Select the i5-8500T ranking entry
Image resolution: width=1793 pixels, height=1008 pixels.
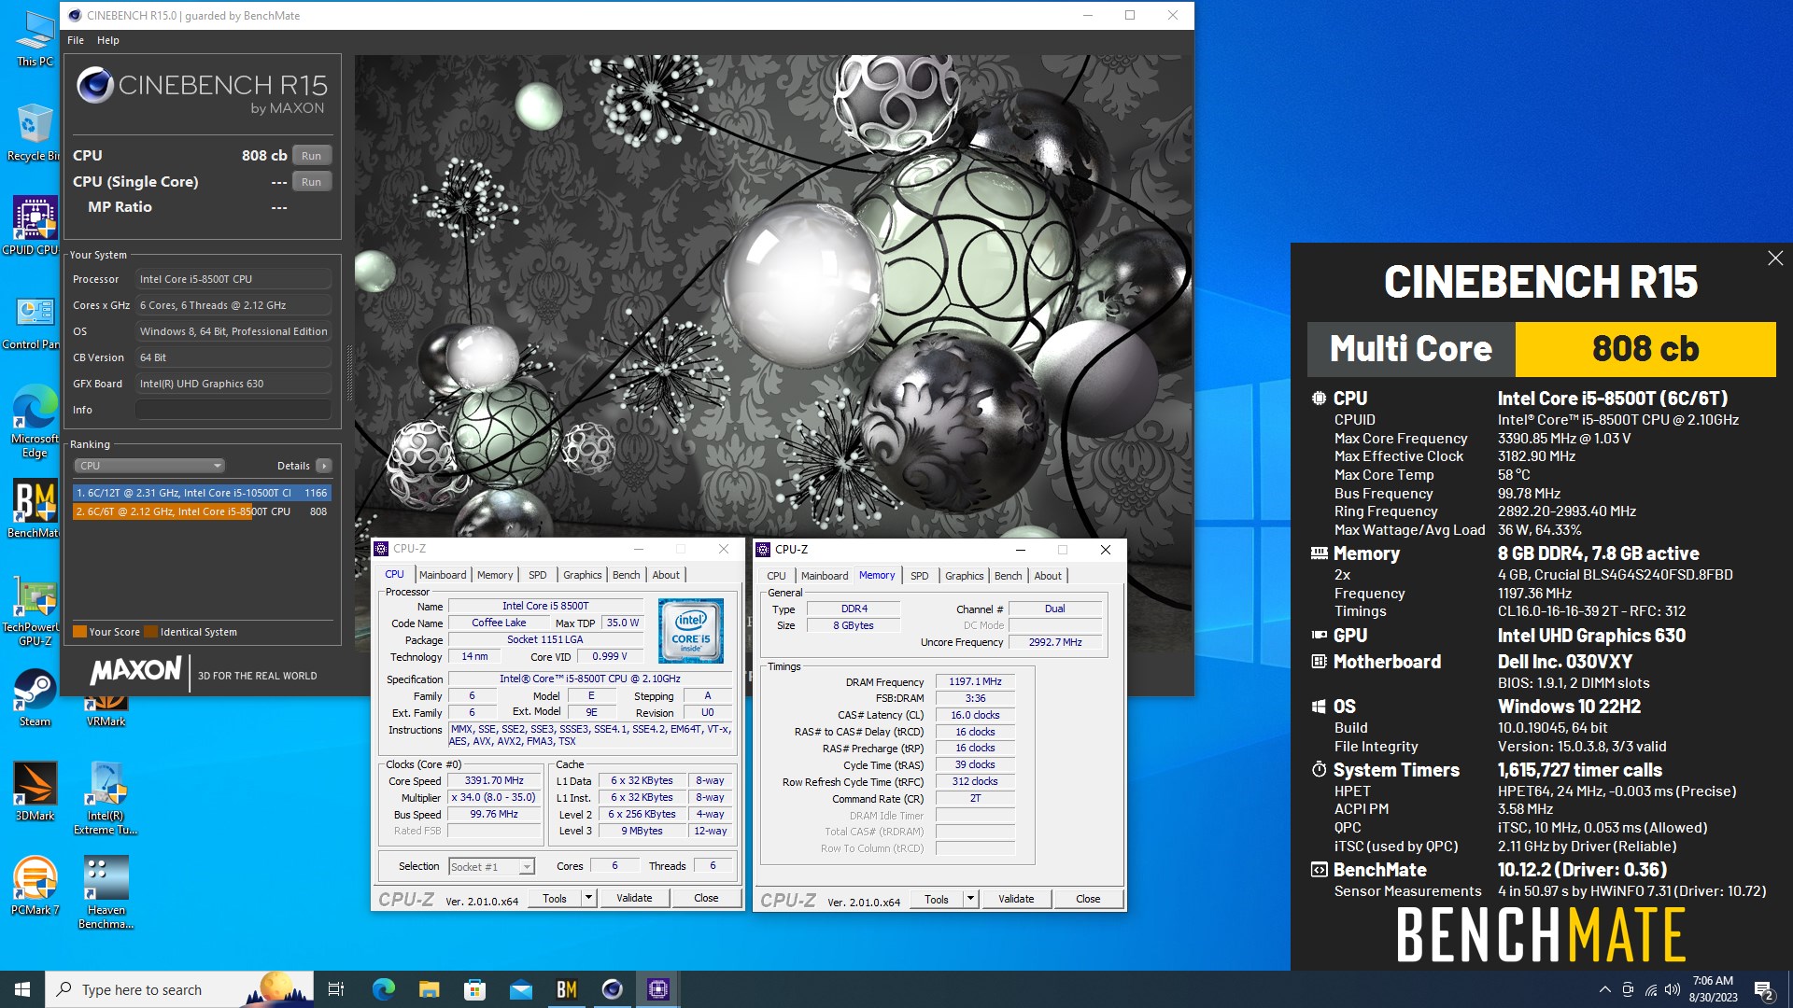tap(202, 511)
